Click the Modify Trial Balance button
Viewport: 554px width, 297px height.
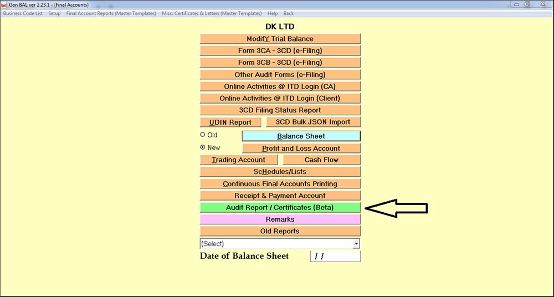point(280,39)
